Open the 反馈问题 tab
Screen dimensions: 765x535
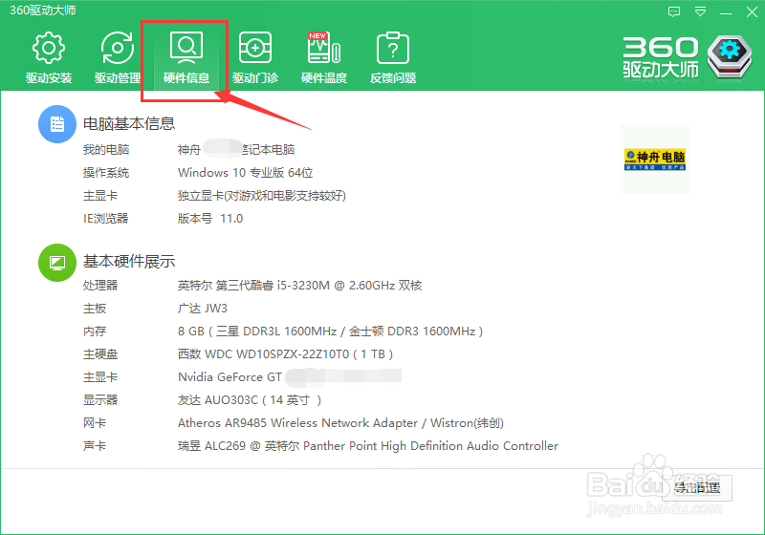point(393,57)
